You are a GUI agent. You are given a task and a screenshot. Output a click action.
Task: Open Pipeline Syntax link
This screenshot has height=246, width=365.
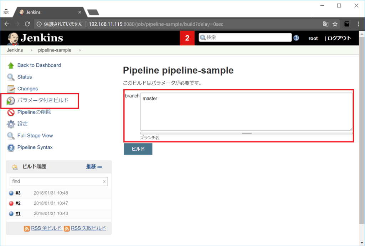click(35, 147)
